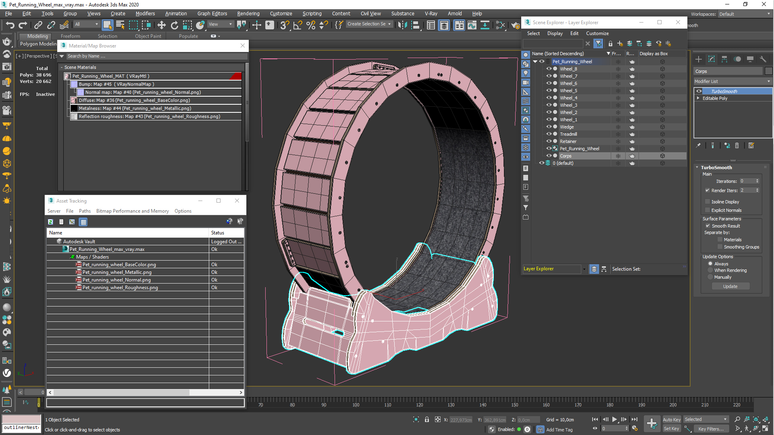
Task: Enable Explicit Normals checkbox
Action: [x=707, y=210]
